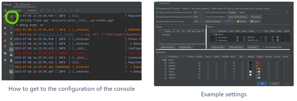Viewport: 297px width, 101px height.
Task: Open http://127.0.0.1:5005 link in console
Action: coord(56,34)
